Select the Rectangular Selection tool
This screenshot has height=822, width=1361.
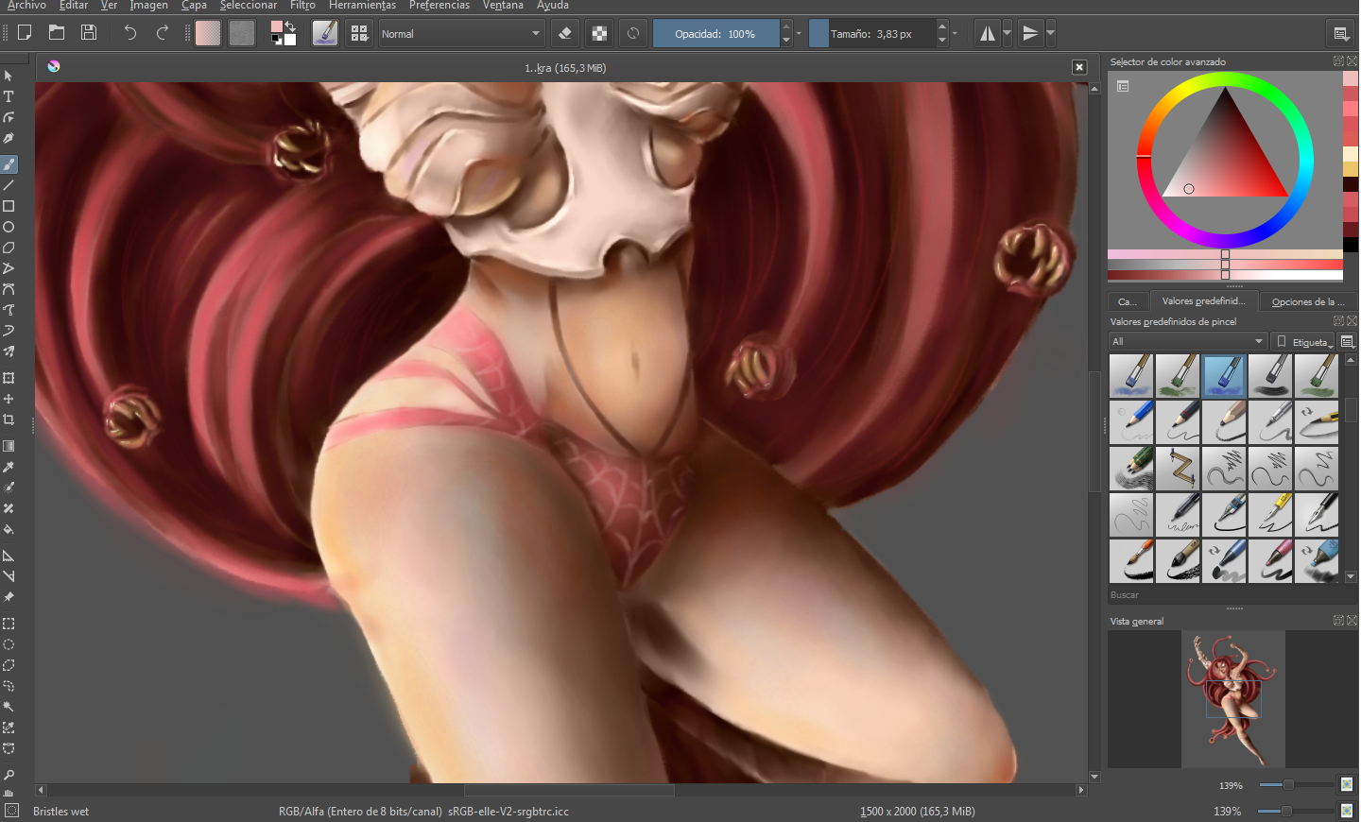pyautogui.click(x=9, y=624)
